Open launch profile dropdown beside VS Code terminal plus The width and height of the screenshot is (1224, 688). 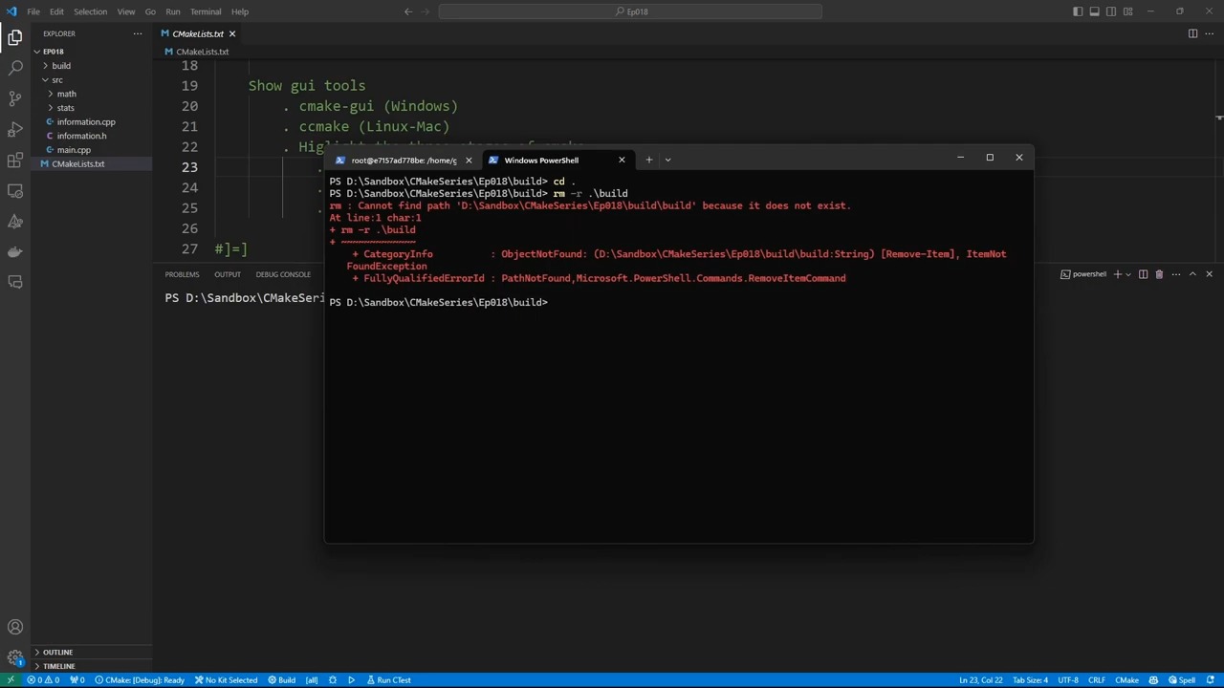click(1128, 274)
